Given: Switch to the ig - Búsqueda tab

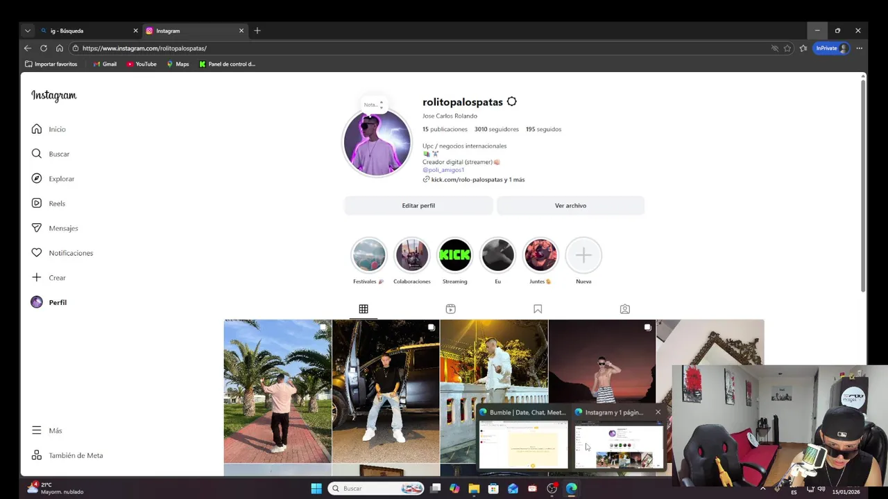Looking at the screenshot, I should point(89,30).
